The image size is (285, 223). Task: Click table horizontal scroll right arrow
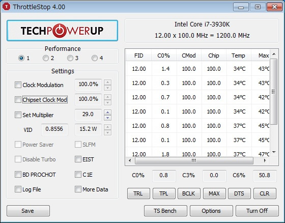coord(265,160)
